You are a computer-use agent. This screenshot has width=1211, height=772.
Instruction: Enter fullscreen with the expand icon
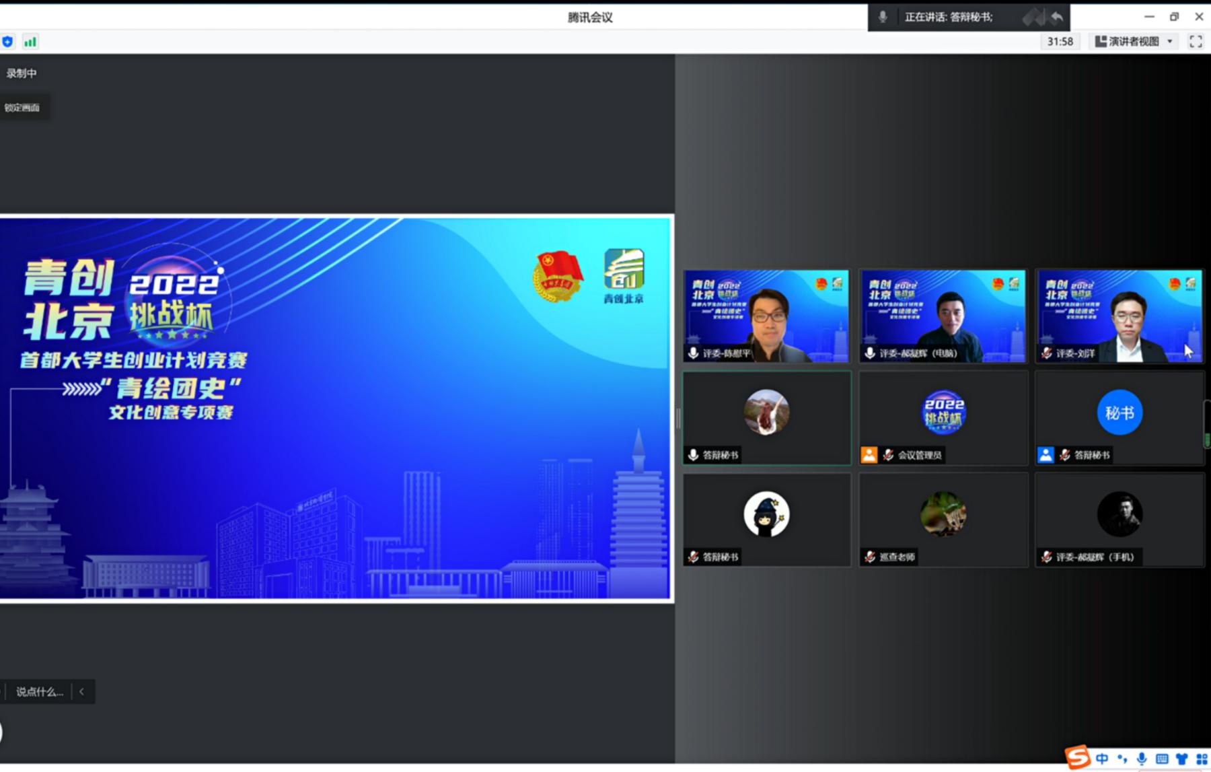coord(1196,42)
